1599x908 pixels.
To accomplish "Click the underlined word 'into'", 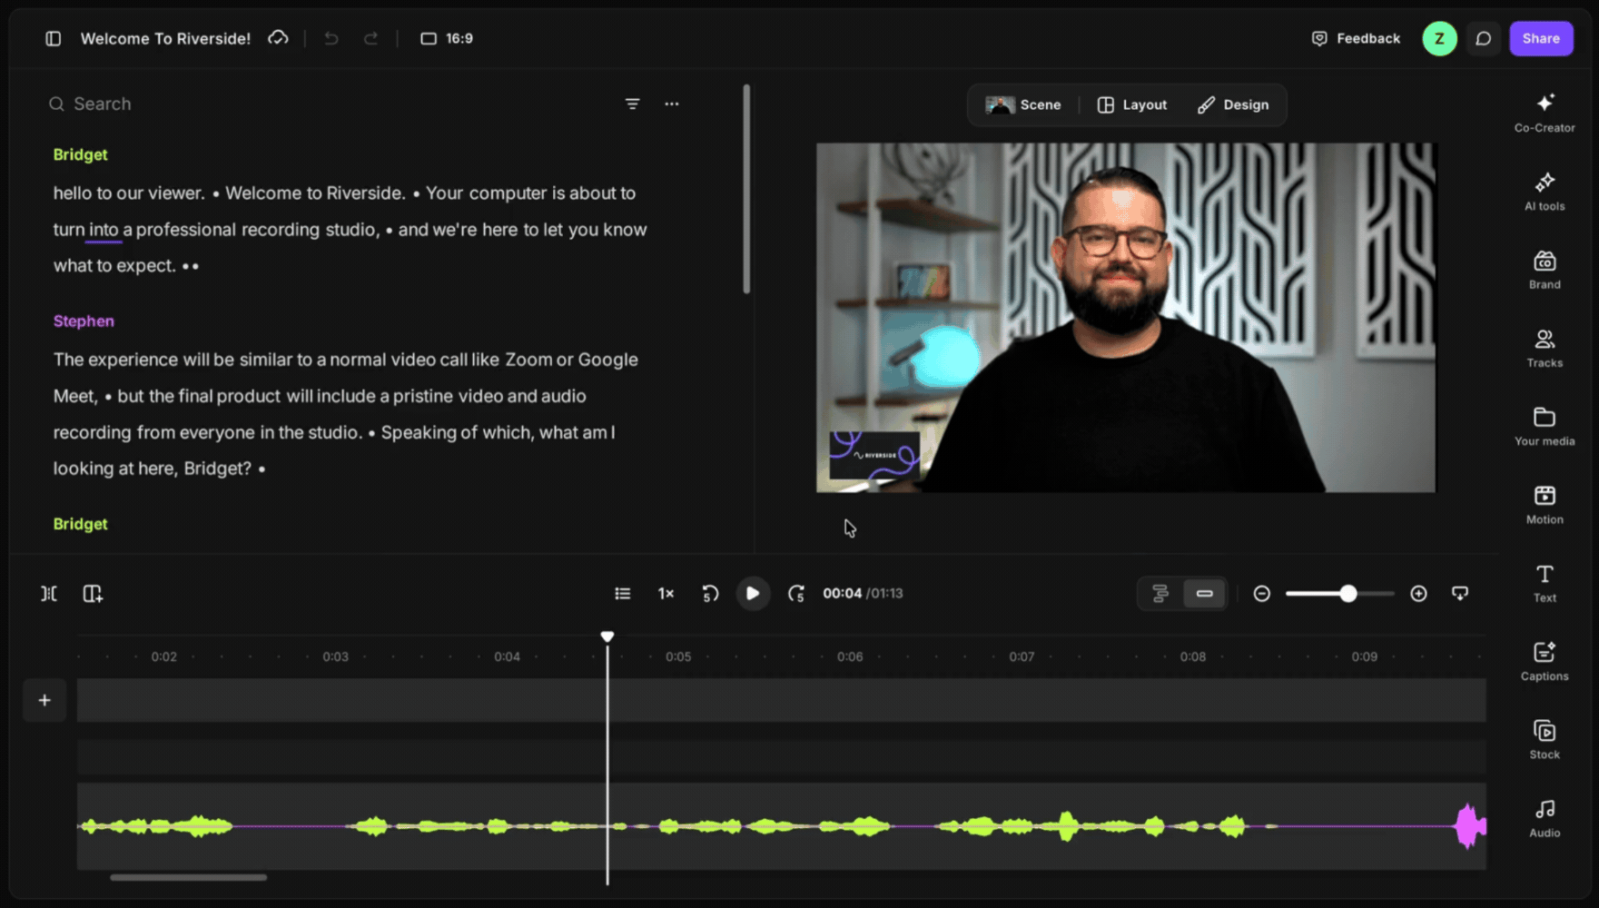I will [x=104, y=230].
